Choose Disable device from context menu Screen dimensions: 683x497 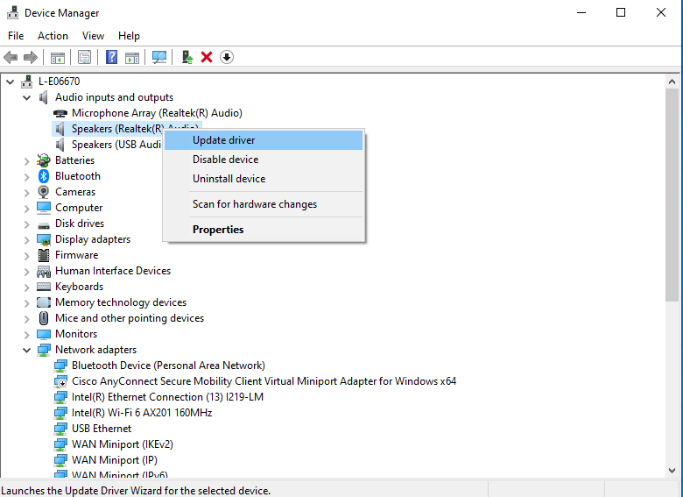pos(264,160)
